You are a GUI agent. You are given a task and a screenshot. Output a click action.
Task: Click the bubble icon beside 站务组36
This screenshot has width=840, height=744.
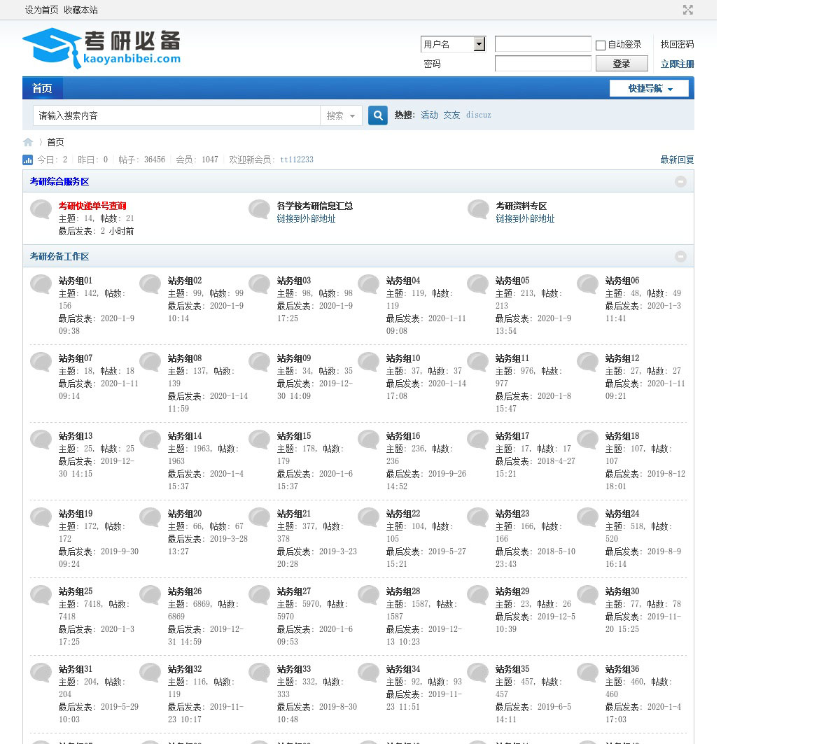click(x=588, y=673)
